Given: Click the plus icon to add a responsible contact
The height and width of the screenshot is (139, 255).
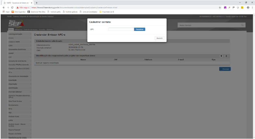Looking at the screenshot, I should pyautogui.click(x=221, y=56).
